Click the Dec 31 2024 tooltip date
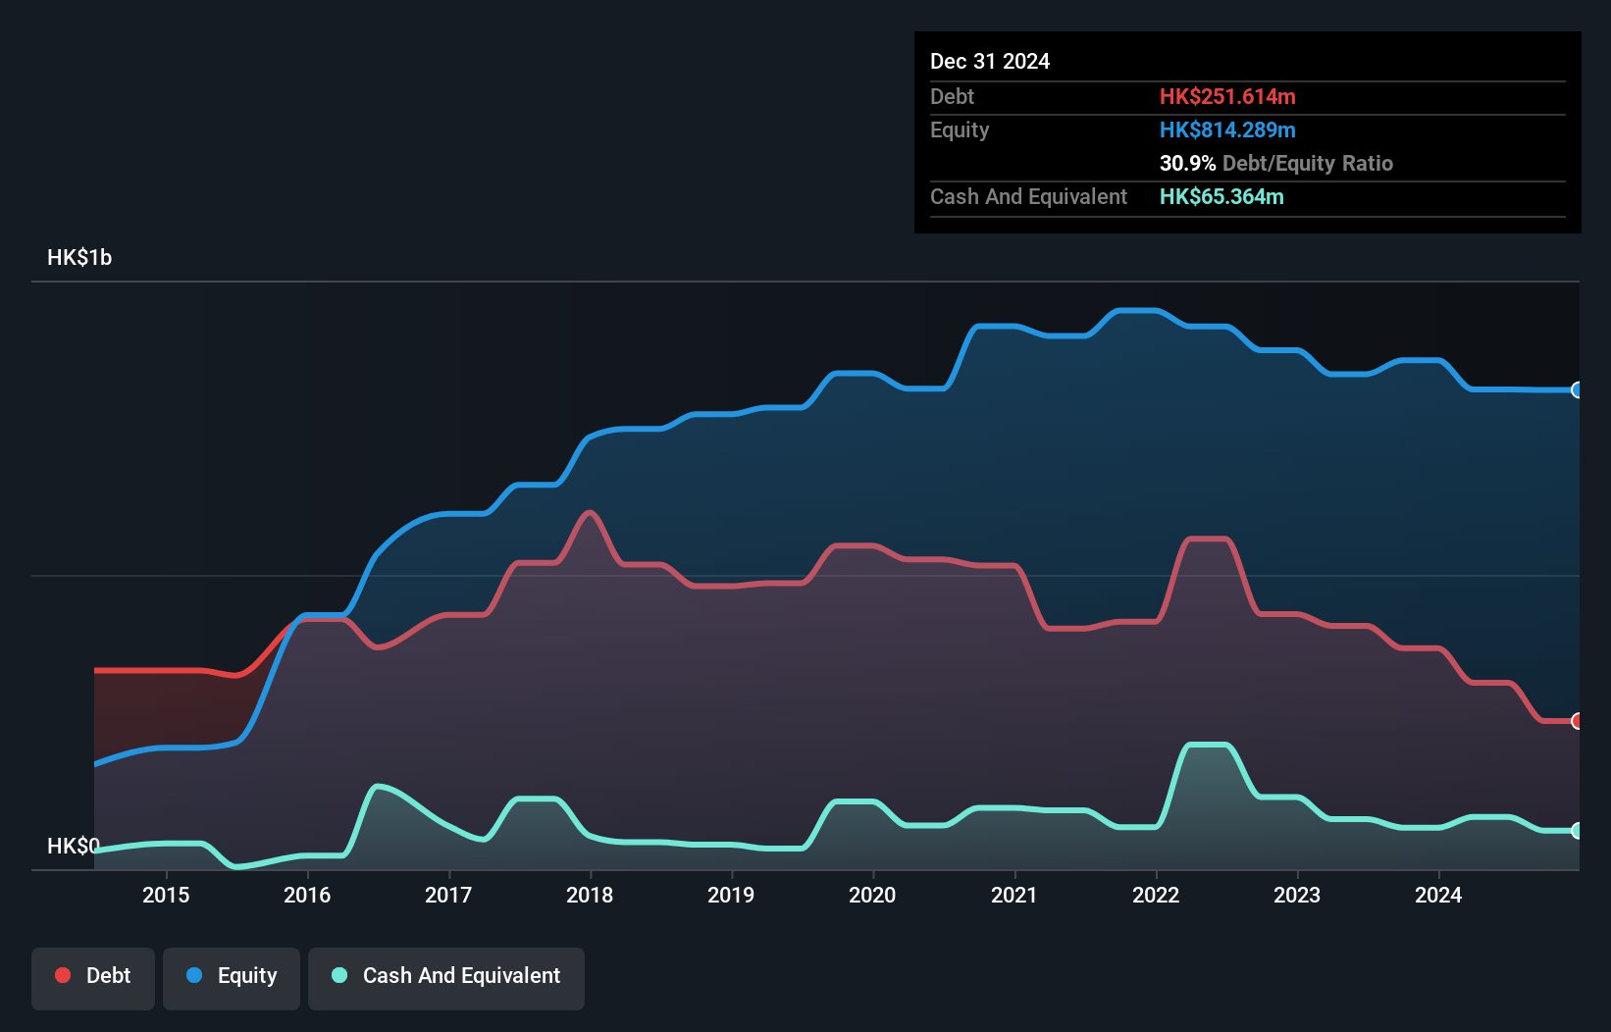 pyautogui.click(x=990, y=62)
